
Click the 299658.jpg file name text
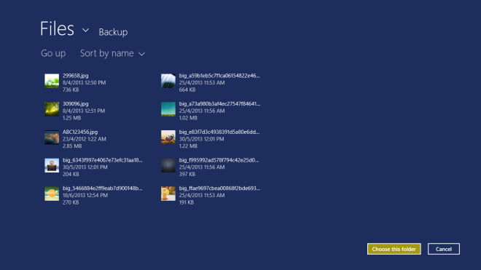76,76
